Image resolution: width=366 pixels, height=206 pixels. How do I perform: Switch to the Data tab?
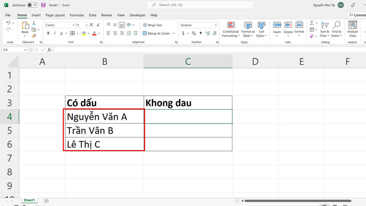coord(92,15)
